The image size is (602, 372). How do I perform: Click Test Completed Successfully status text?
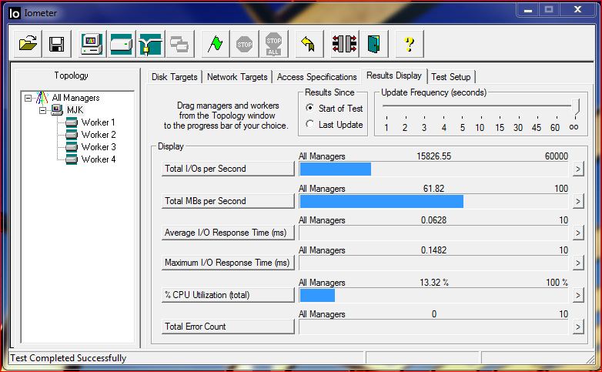pos(69,358)
